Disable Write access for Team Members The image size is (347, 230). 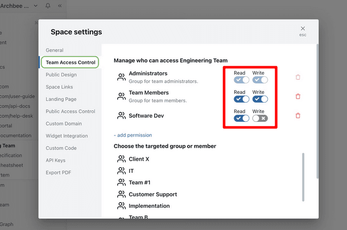point(260,99)
